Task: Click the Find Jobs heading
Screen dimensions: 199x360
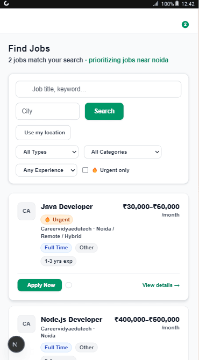Action: coord(29,49)
